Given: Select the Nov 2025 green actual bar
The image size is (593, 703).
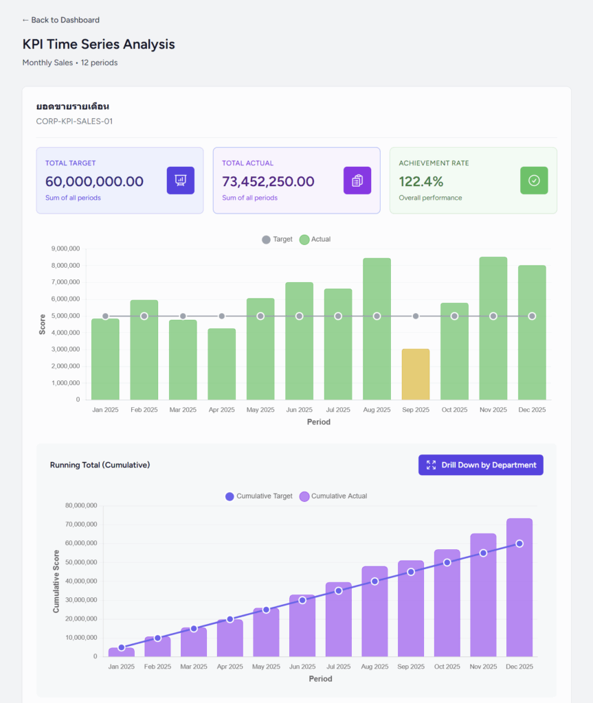Looking at the screenshot, I should 493,357.
